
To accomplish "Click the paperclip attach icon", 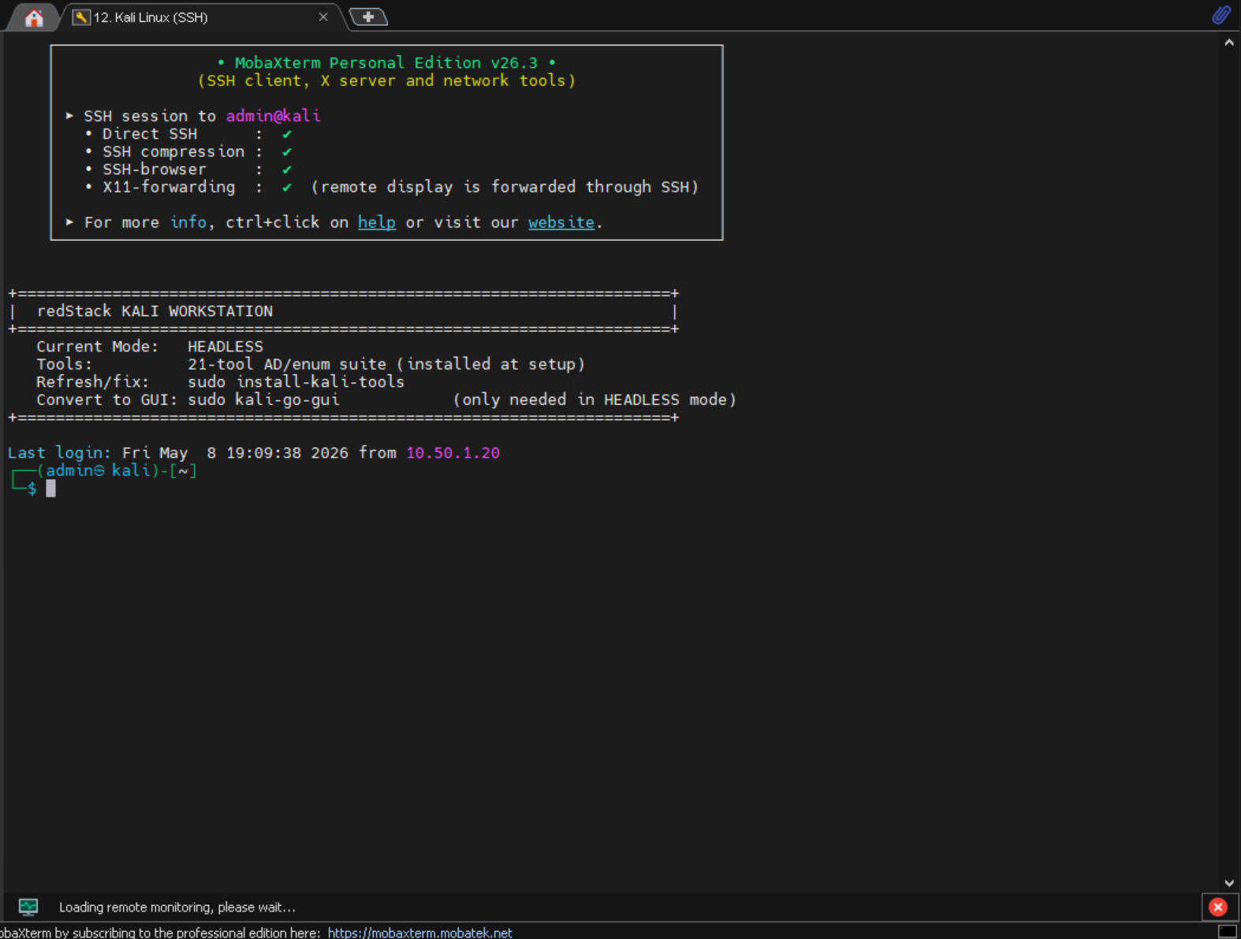I will (1221, 15).
